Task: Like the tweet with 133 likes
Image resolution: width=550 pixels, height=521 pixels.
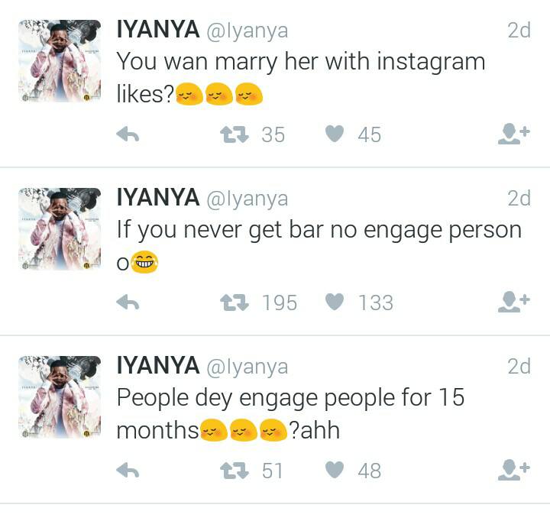Action: pyautogui.click(x=335, y=303)
